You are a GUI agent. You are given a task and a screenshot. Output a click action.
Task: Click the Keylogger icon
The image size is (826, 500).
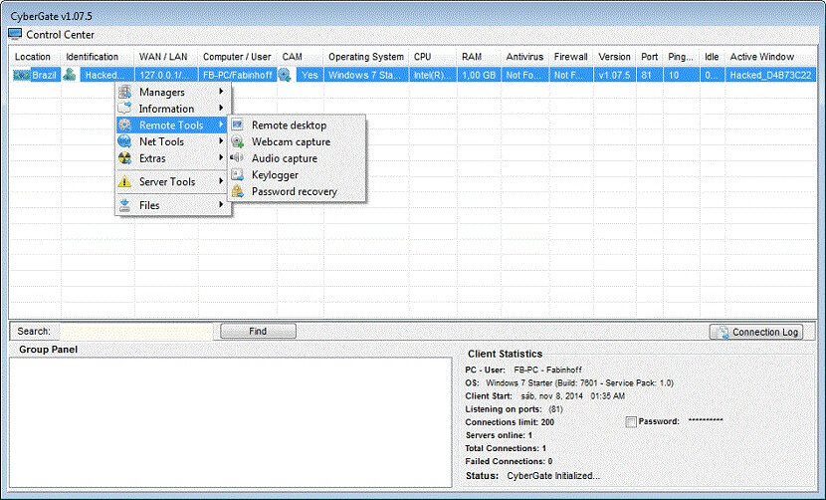pyautogui.click(x=238, y=174)
